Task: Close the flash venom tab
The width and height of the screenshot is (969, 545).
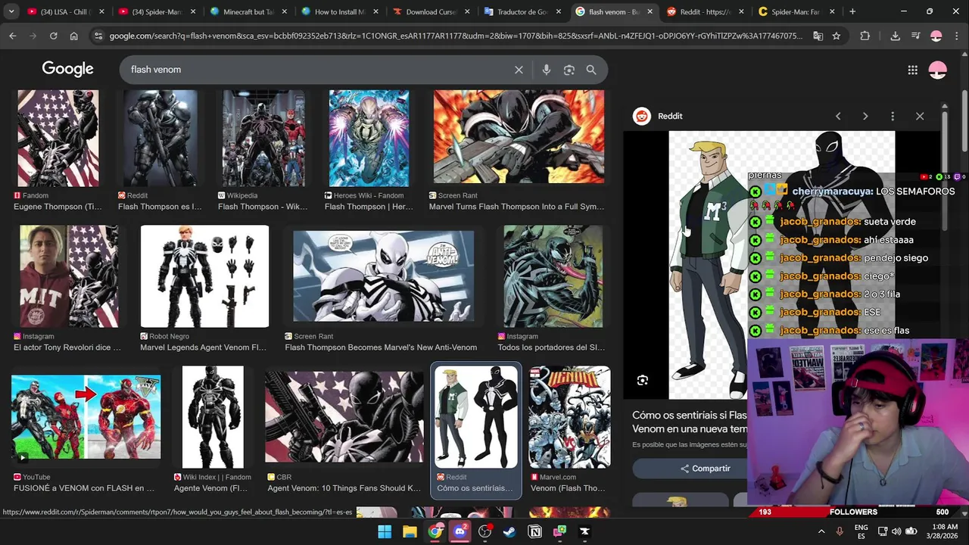Action: (650, 11)
